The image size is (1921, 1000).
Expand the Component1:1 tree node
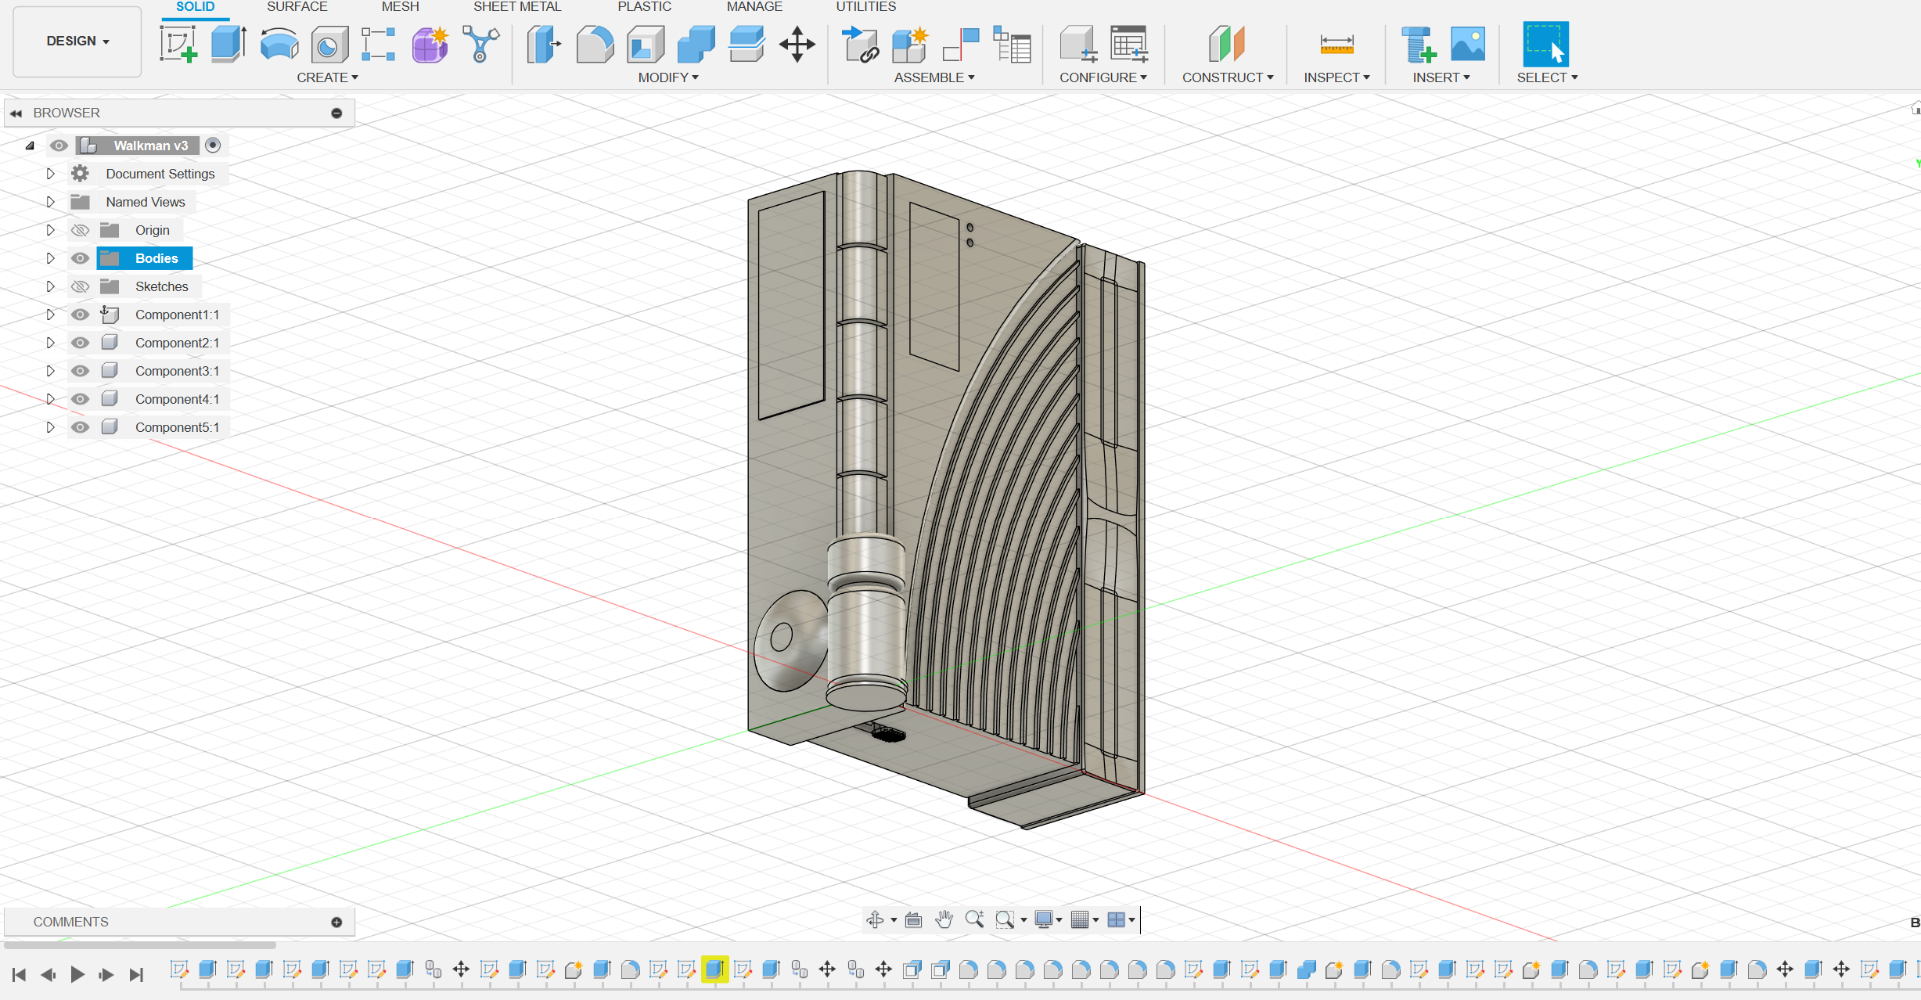coord(50,315)
